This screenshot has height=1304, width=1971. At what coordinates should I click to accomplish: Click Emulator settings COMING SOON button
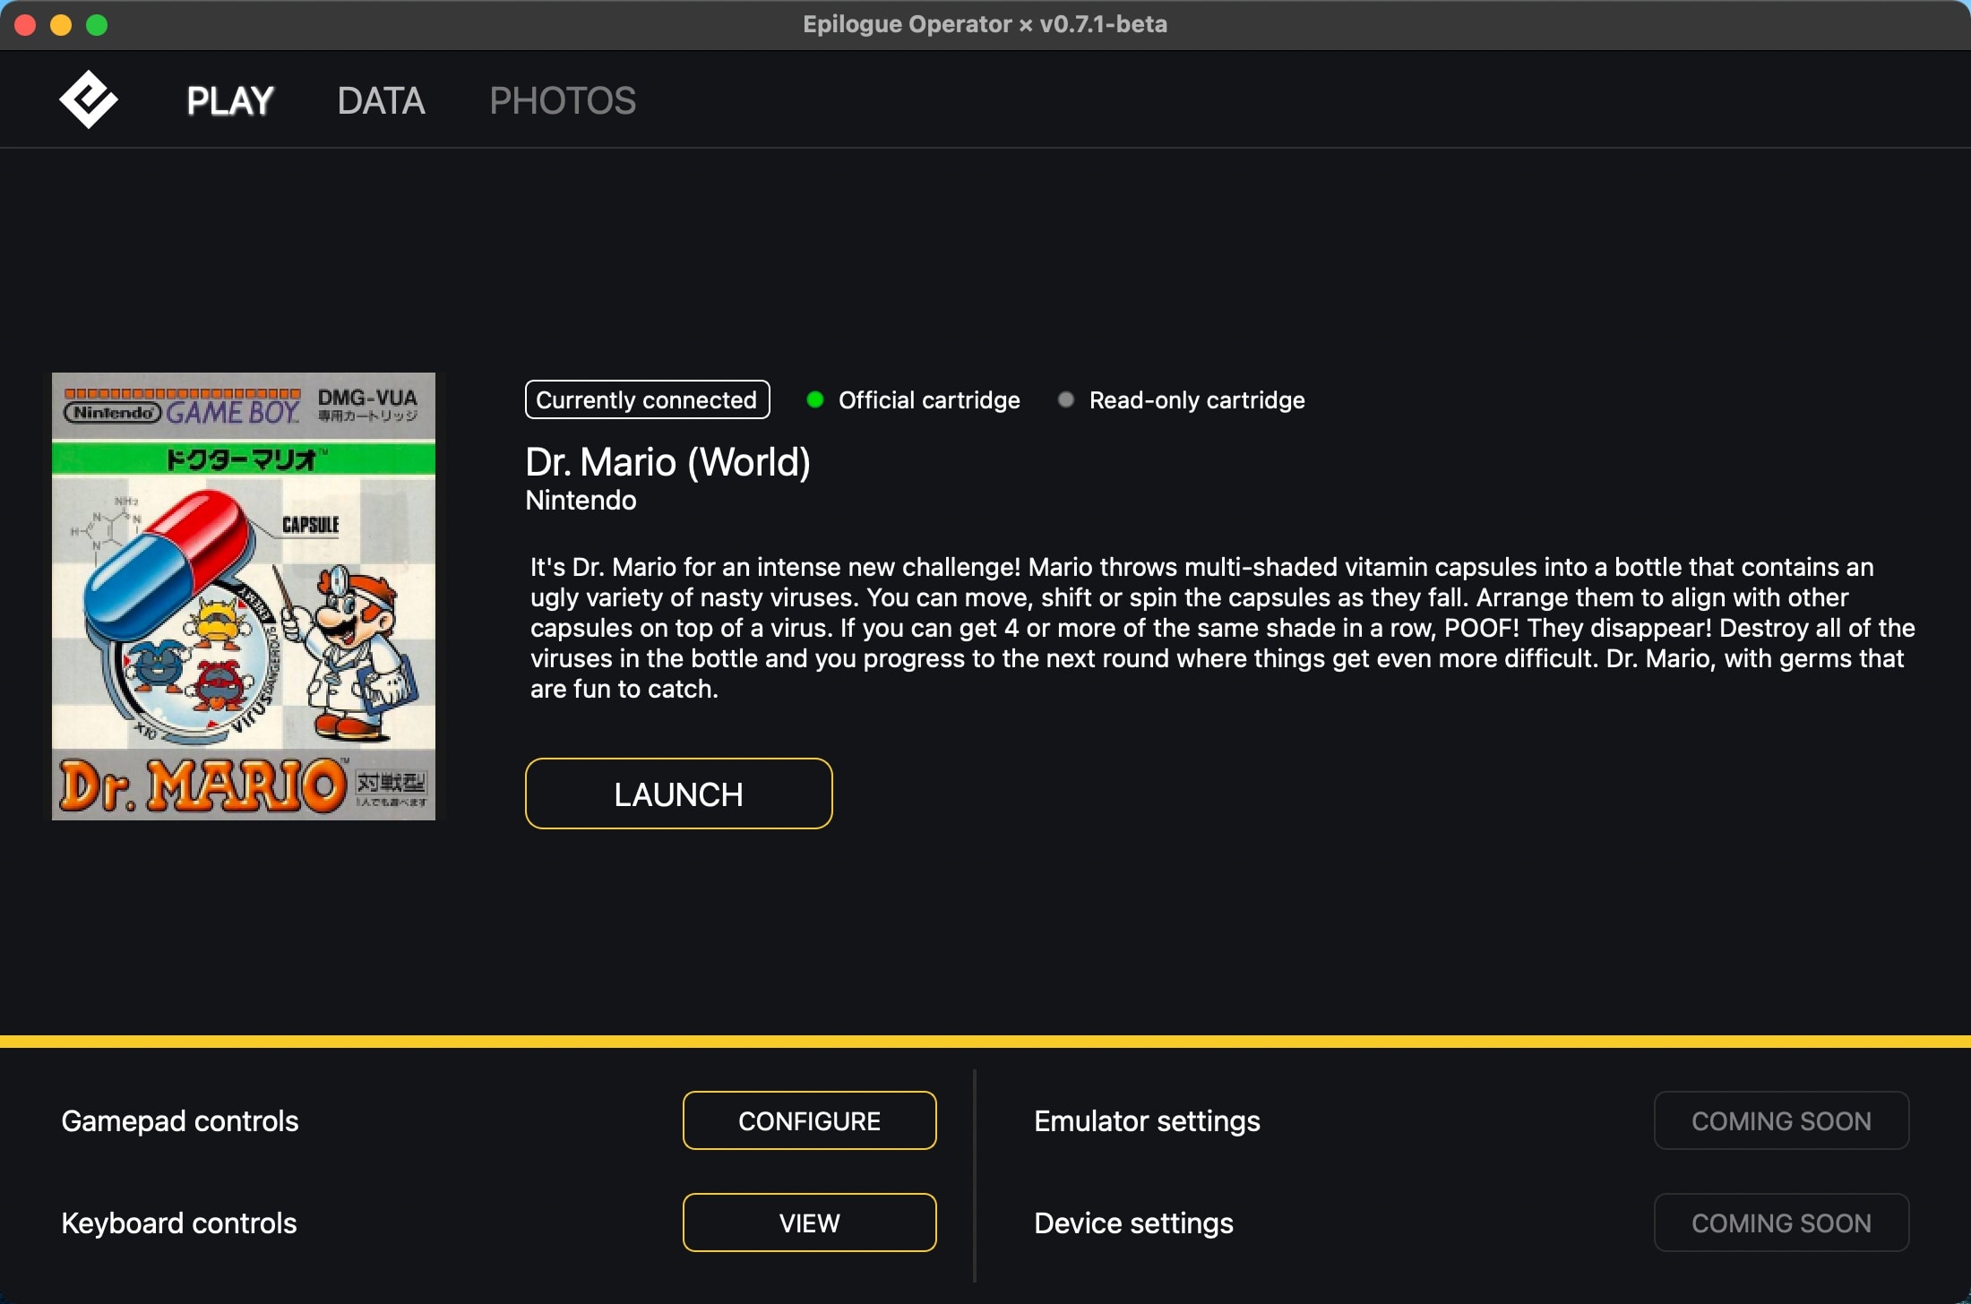[1780, 1120]
